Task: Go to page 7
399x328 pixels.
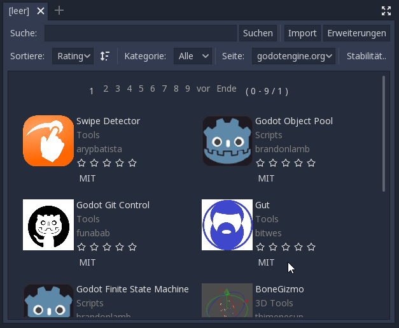Action: point(164,89)
